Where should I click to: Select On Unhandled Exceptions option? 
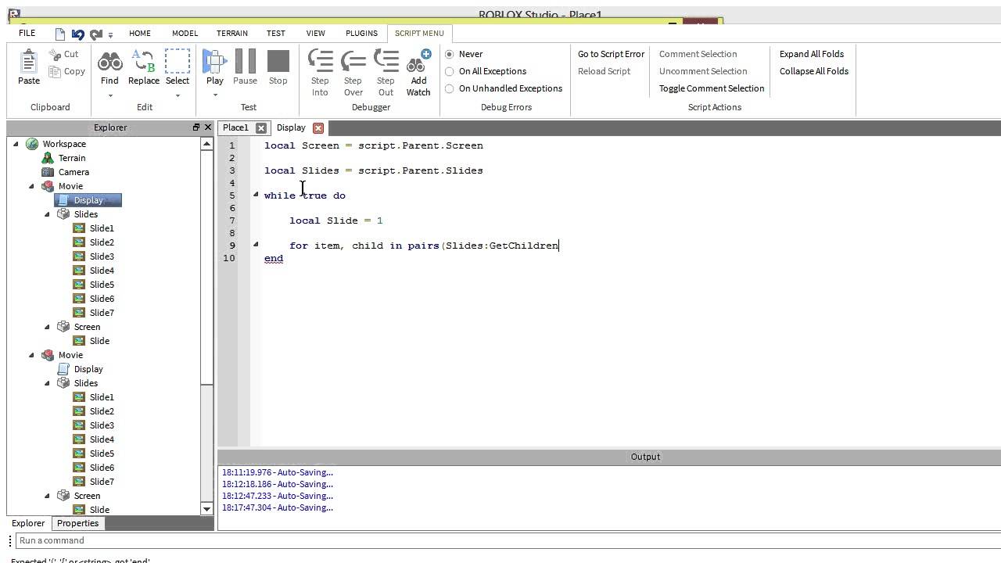[x=450, y=88]
